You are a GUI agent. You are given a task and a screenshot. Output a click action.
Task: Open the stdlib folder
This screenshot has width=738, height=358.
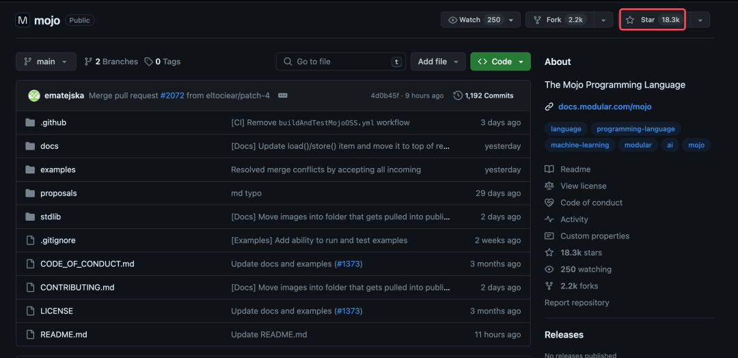pos(51,217)
